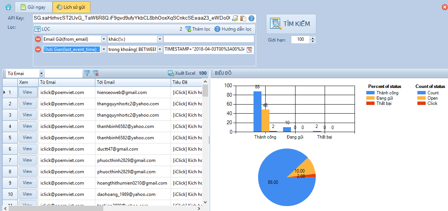Click the TÌM KIẾM search button
The height and width of the screenshot is (211, 448).
(x=291, y=24)
